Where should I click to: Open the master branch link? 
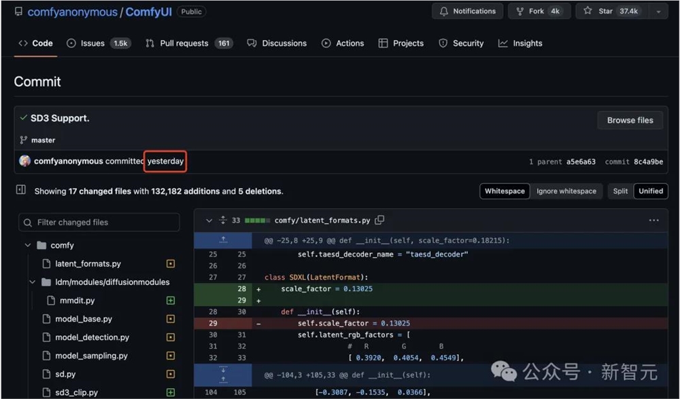[x=43, y=140]
